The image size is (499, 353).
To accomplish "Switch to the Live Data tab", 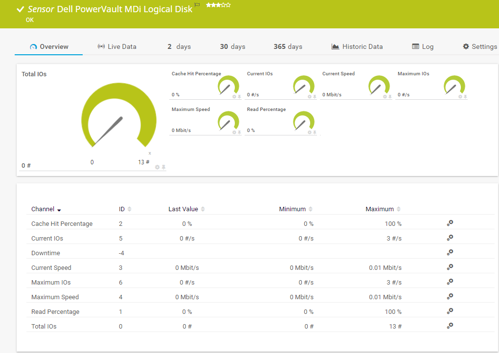I will click(x=117, y=46).
